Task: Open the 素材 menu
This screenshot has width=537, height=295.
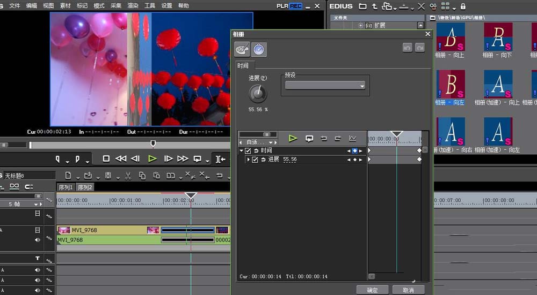Action: point(65,6)
